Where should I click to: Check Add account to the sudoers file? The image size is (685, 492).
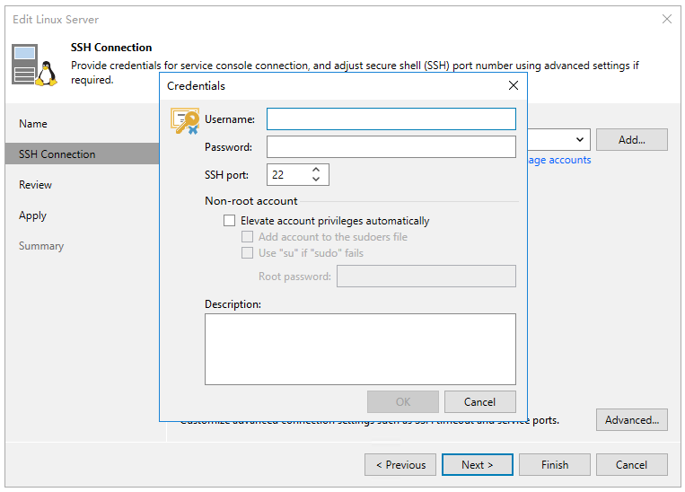(248, 237)
